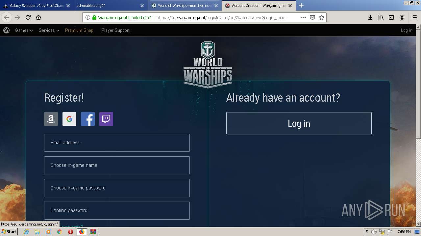The height and width of the screenshot is (236, 421).
Task: Expand the Services dropdown menu
Action: 49,30
